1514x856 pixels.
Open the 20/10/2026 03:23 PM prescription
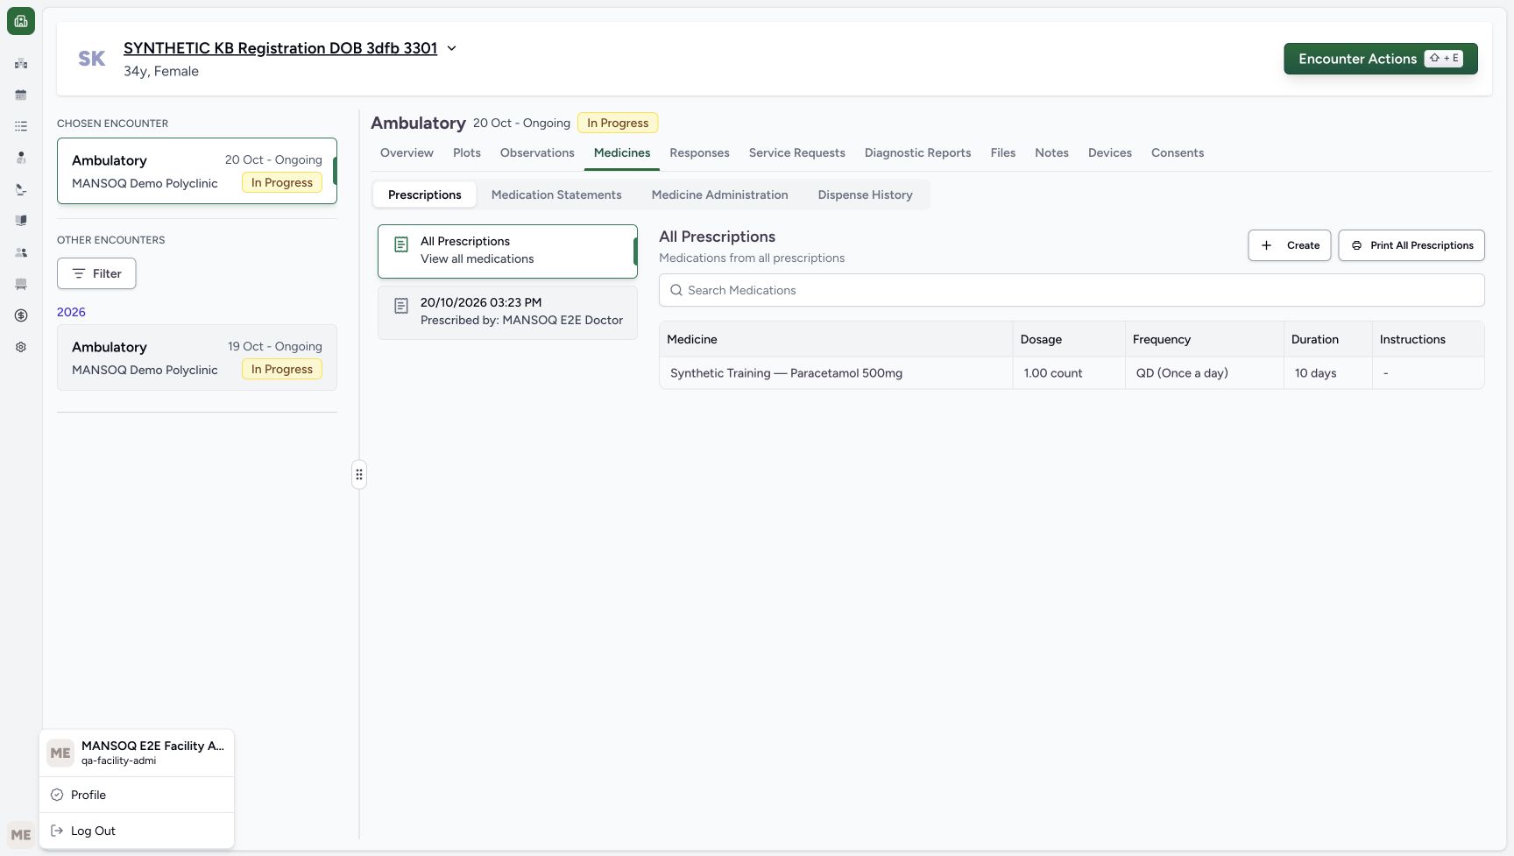pyautogui.click(x=507, y=312)
